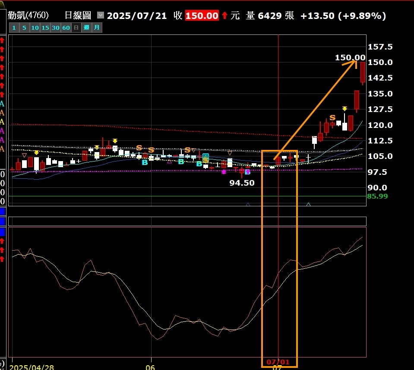Click the 94.50 low price label

tap(242, 183)
